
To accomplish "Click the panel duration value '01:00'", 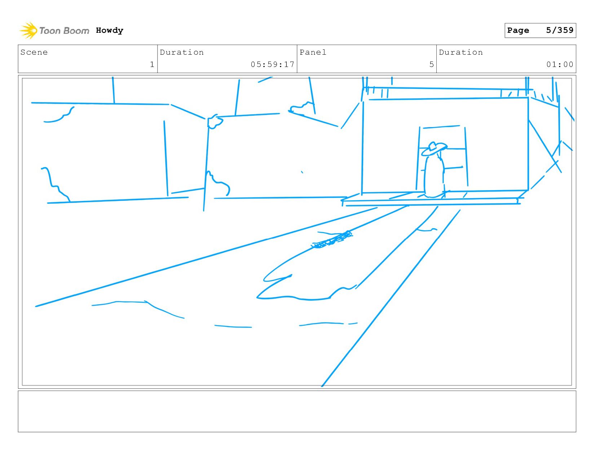I will point(560,64).
